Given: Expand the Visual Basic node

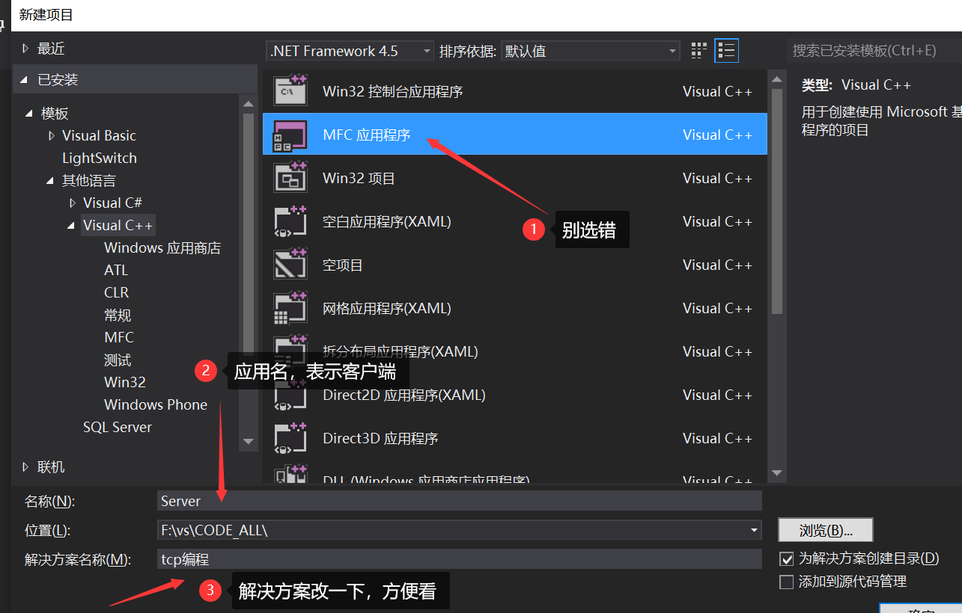Looking at the screenshot, I should [51, 135].
